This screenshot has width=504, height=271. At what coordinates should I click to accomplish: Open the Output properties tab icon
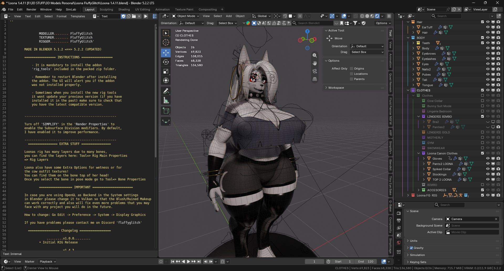[399, 221]
